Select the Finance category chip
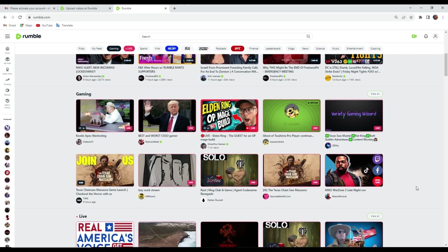 tap(254, 48)
